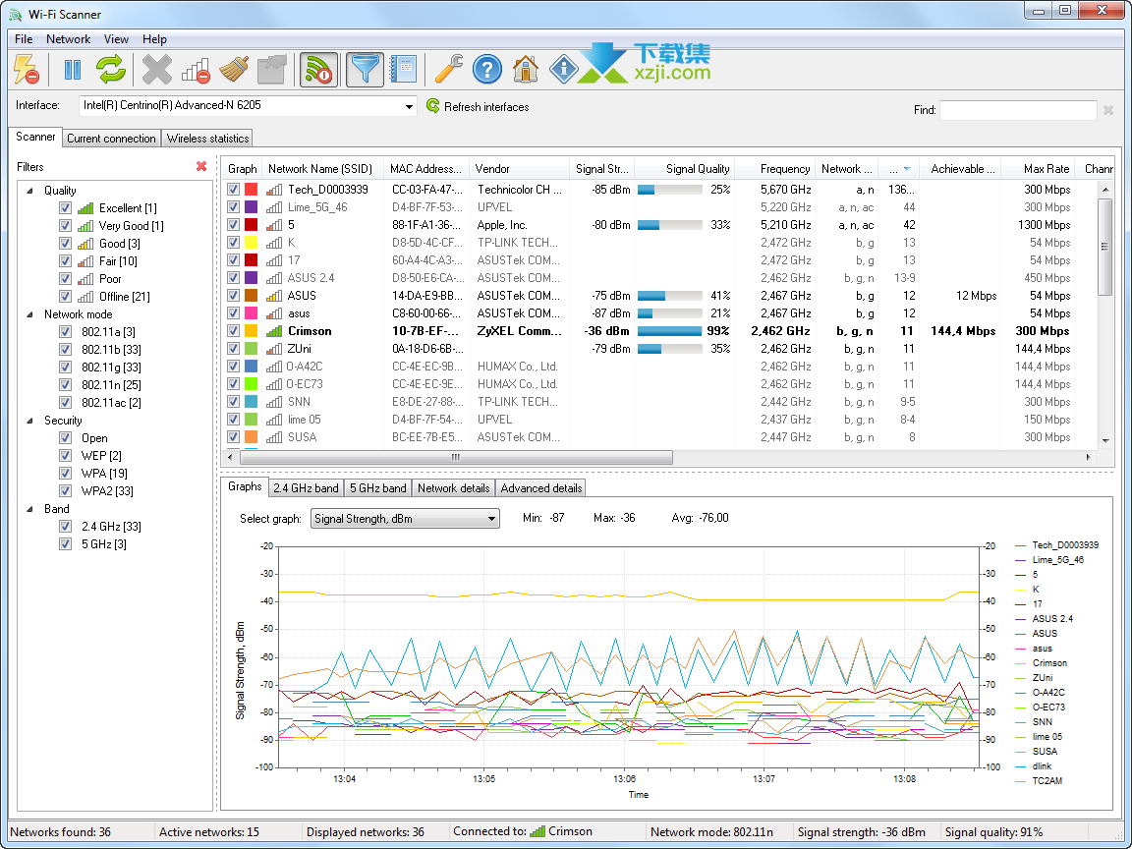Screen dimensions: 1132x849
Task: Click the lightning bolt disconnect icon
Action: pos(27,70)
